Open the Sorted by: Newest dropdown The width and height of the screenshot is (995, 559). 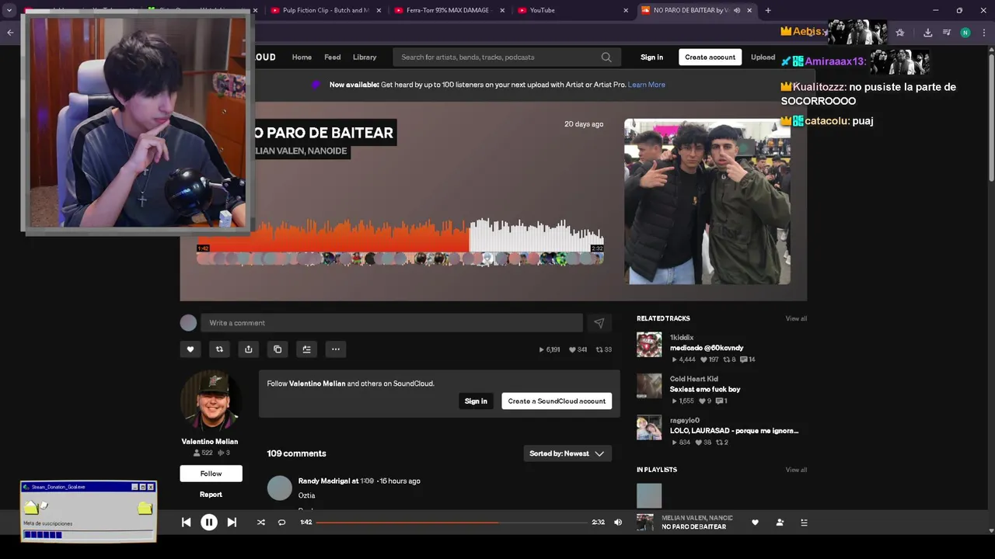[x=567, y=453]
